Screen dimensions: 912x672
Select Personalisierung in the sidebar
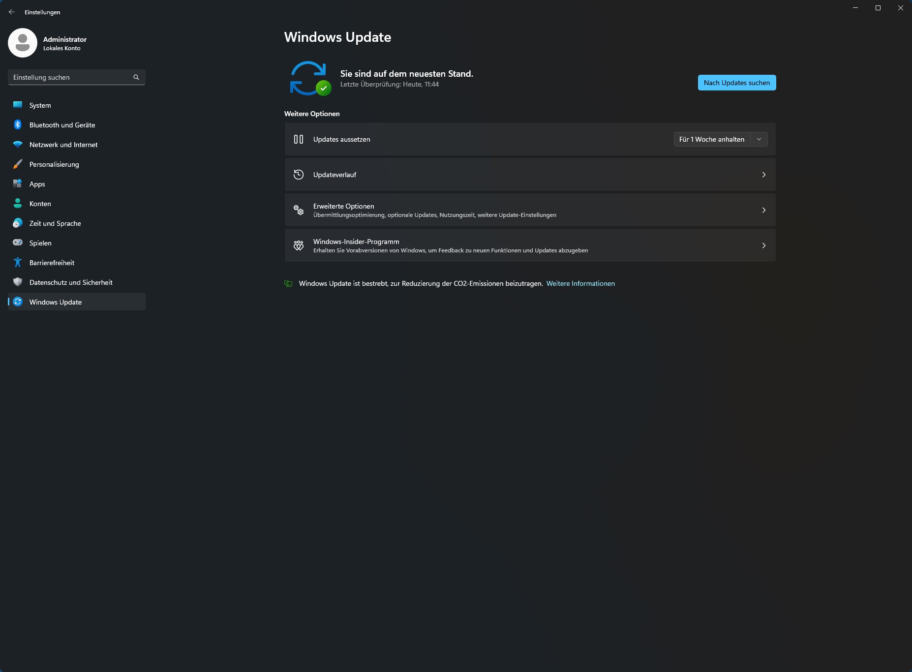point(77,164)
